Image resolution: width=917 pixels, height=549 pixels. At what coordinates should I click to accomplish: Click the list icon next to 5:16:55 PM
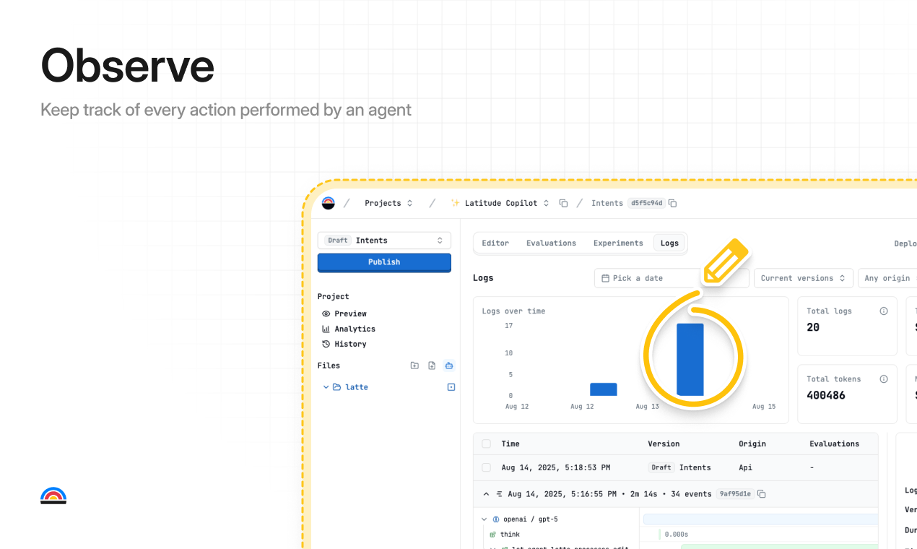(x=499, y=494)
